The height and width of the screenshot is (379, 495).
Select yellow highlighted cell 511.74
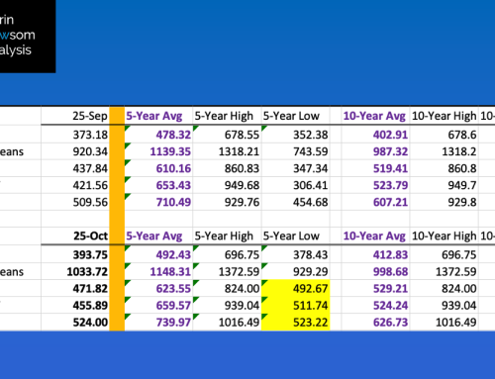(x=296, y=305)
